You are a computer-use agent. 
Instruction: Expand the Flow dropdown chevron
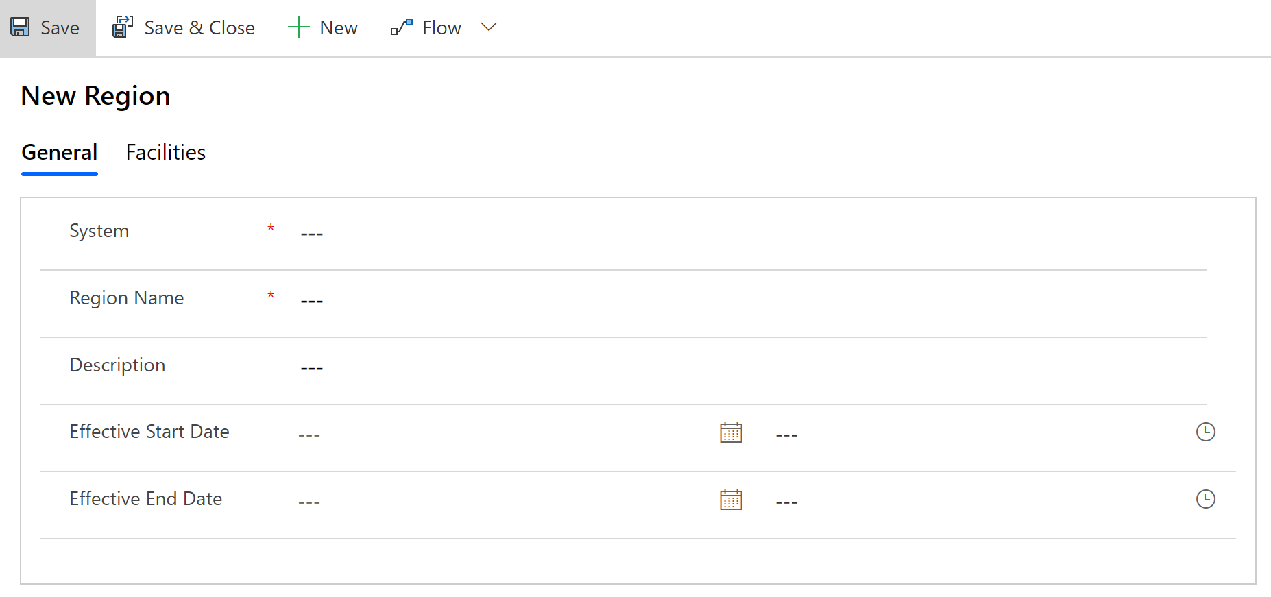click(489, 27)
